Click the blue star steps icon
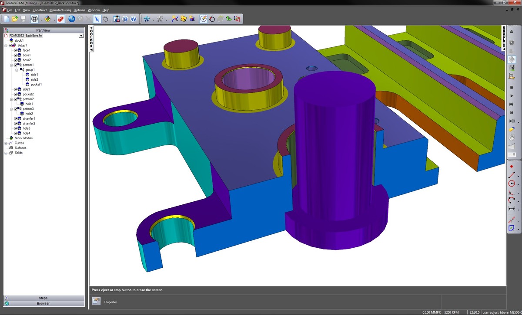The height and width of the screenshot is (315, 522). (x=147, y=19)
